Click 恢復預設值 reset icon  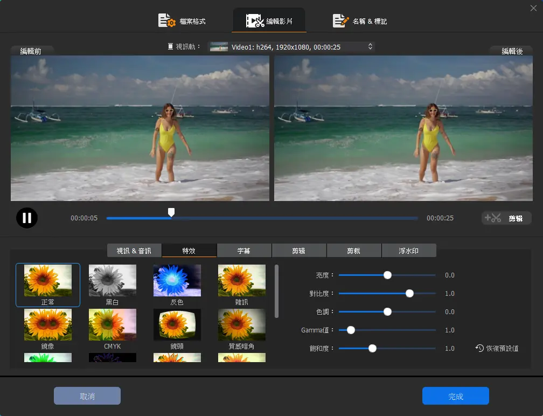click(479, 349)
